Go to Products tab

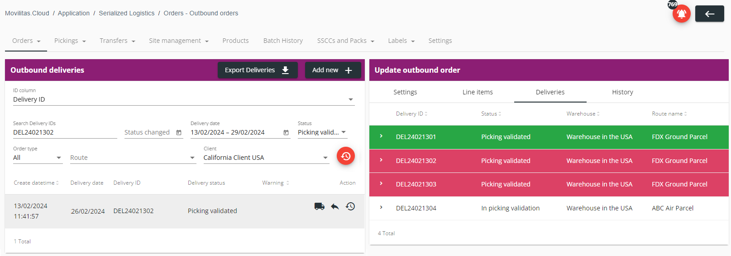coord(235,41)
